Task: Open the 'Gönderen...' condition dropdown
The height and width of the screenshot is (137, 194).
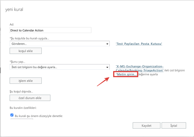Action: click(x=60, y=44)
